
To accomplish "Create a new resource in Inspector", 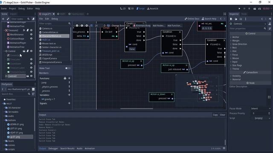I will tap(231, 19).
